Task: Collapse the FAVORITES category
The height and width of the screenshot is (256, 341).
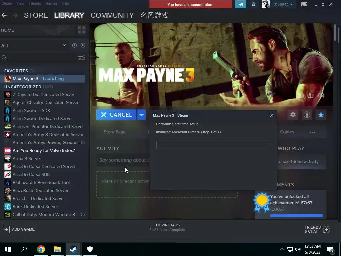Action: [x=2, y=71]
